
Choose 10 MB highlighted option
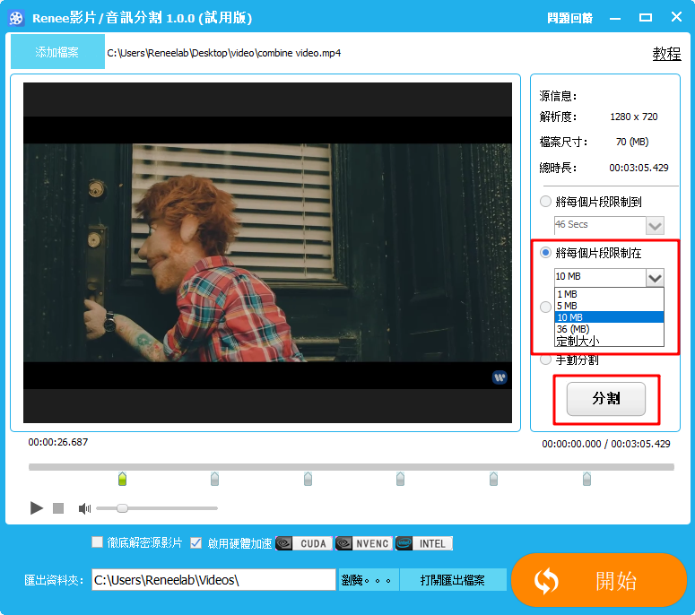pyautogui.click(x=609, y=317)
